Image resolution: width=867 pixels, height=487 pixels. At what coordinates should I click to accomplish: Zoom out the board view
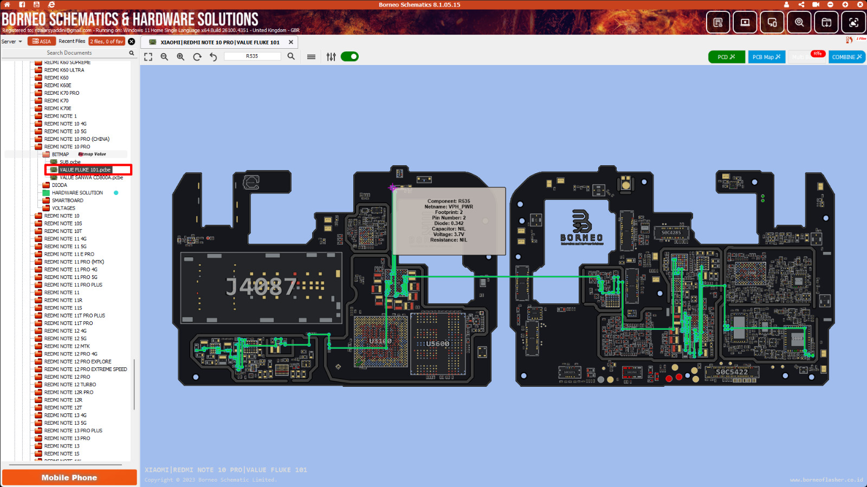coord(164,57)
